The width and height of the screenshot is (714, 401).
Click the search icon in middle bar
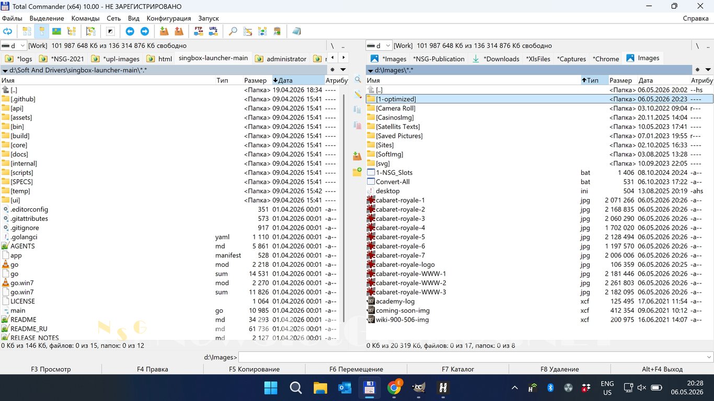[x=358, y=80]
